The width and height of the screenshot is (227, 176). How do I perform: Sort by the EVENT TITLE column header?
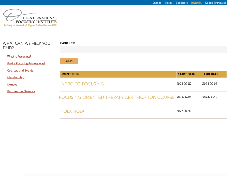(70, 74)
